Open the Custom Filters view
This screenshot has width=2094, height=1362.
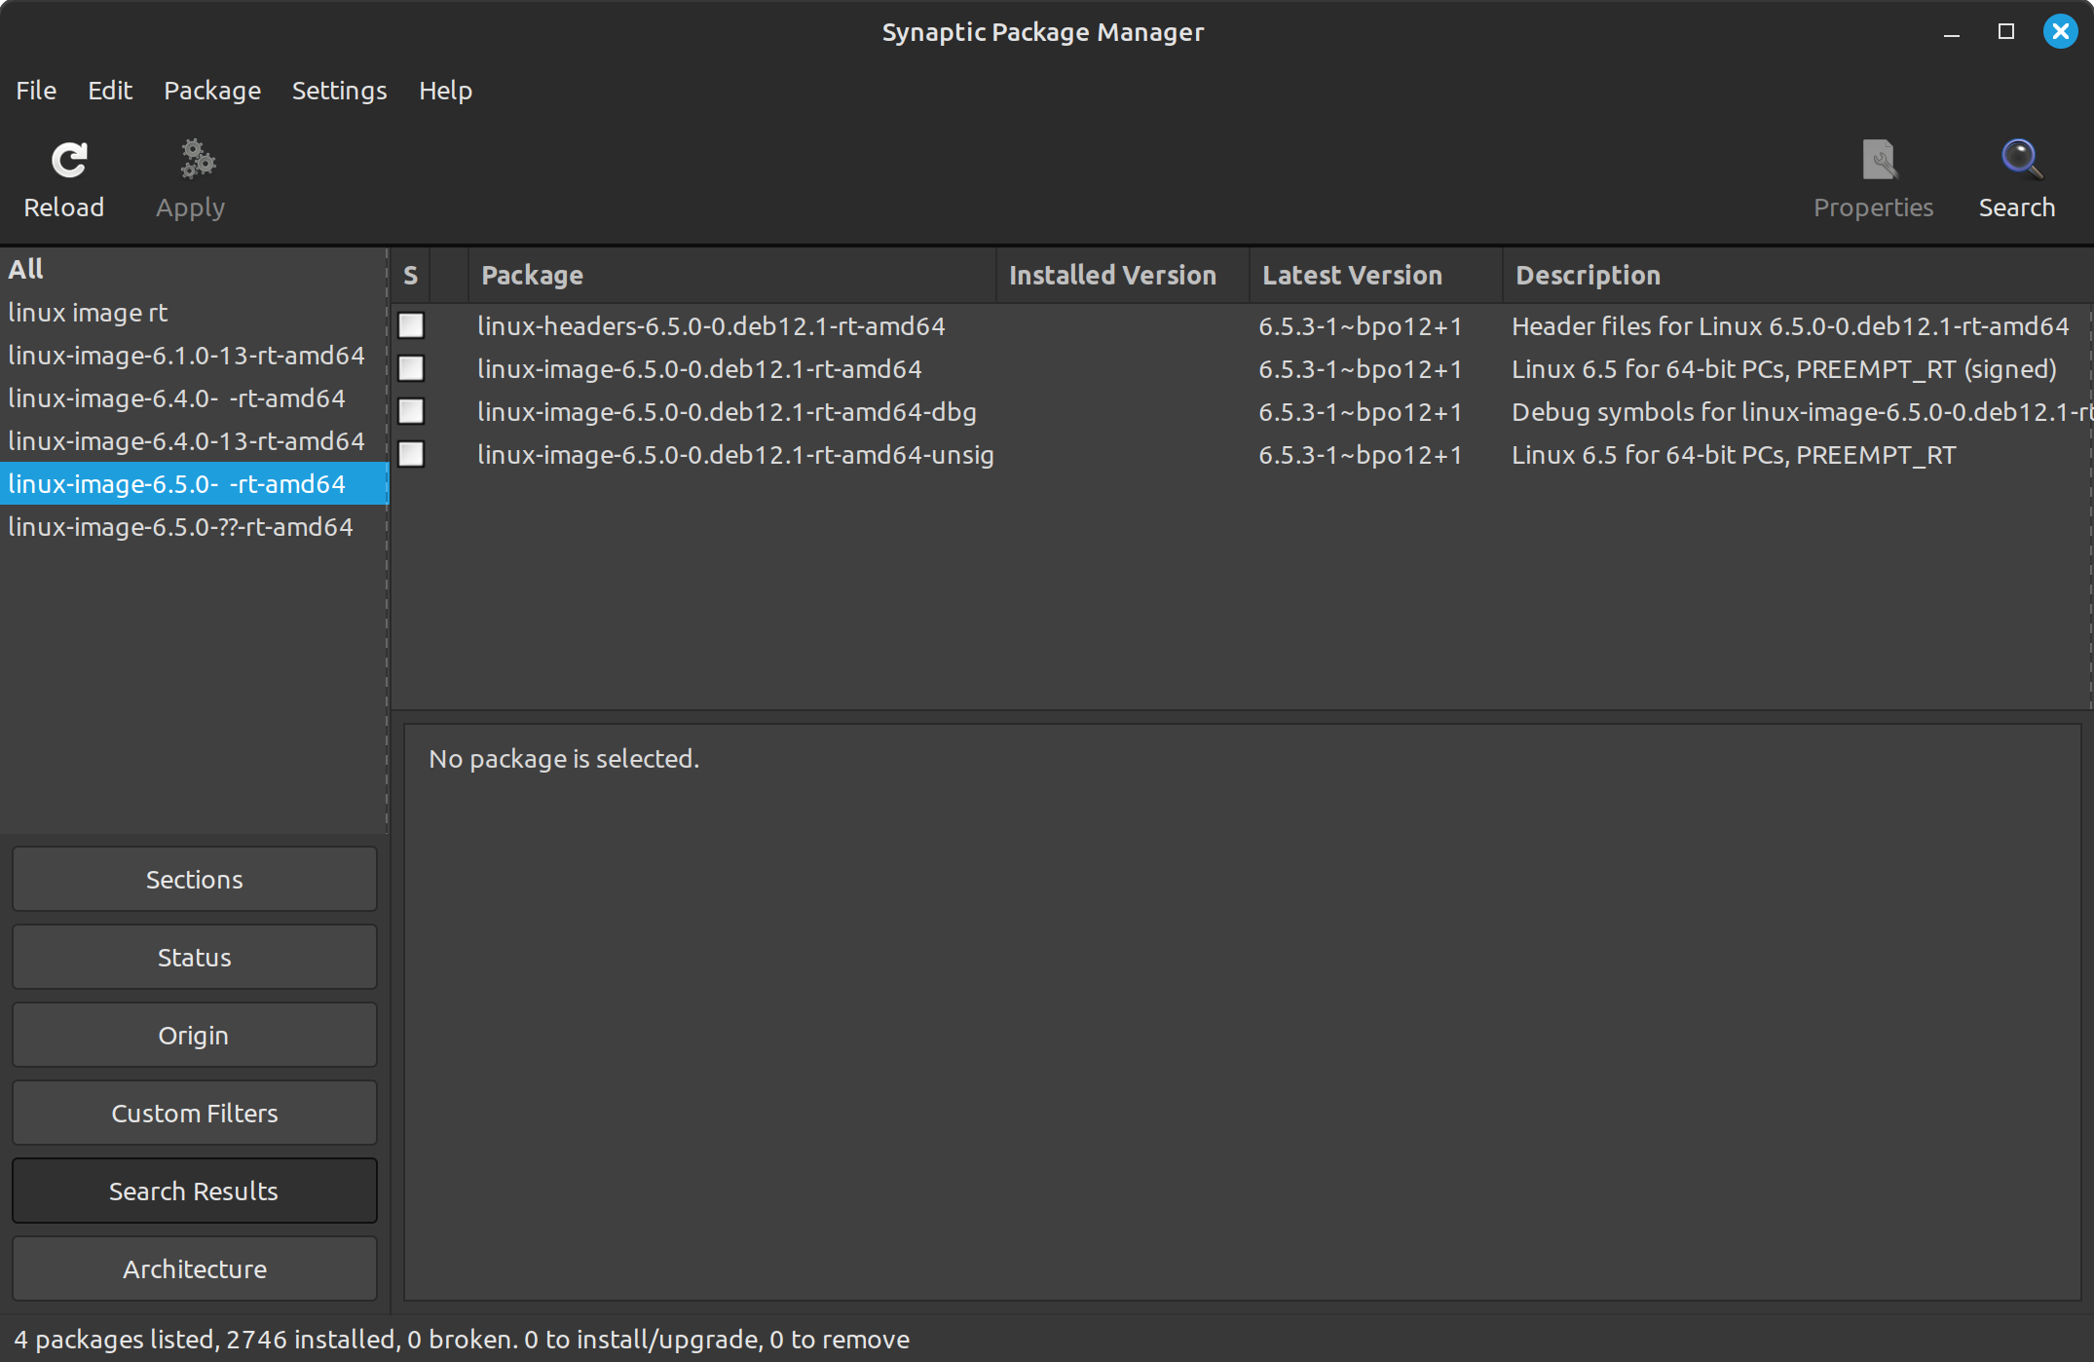pyautogui.click(x=195, y=1113)
